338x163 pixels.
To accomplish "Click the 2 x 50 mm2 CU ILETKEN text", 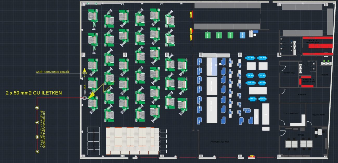I will (34, 93).
